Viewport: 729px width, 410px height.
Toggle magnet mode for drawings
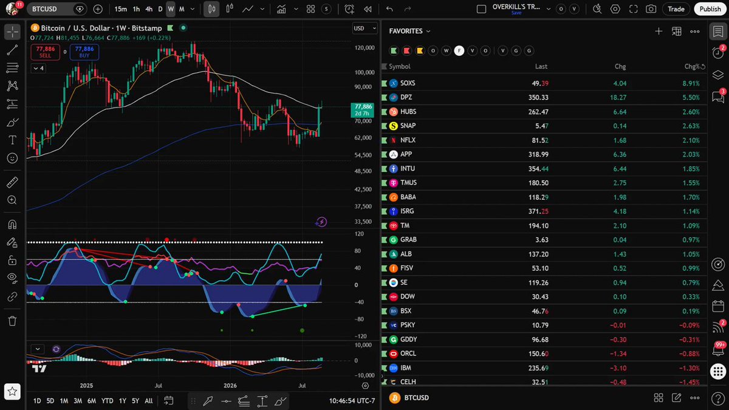tap(13, 225)
